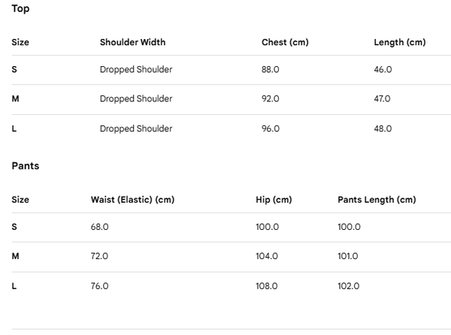Click hip value 108.0

[x=267, y=286]
